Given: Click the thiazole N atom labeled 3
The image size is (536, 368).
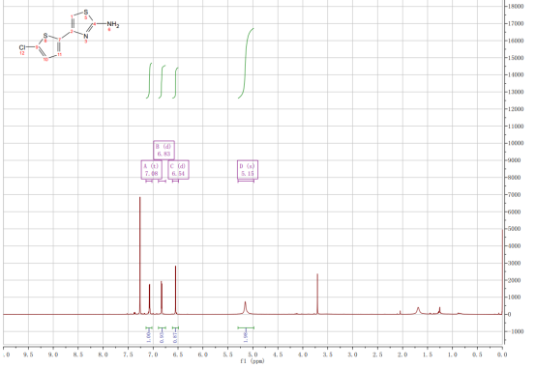Looking at the screenshot, I should click(x=86, y=36).
